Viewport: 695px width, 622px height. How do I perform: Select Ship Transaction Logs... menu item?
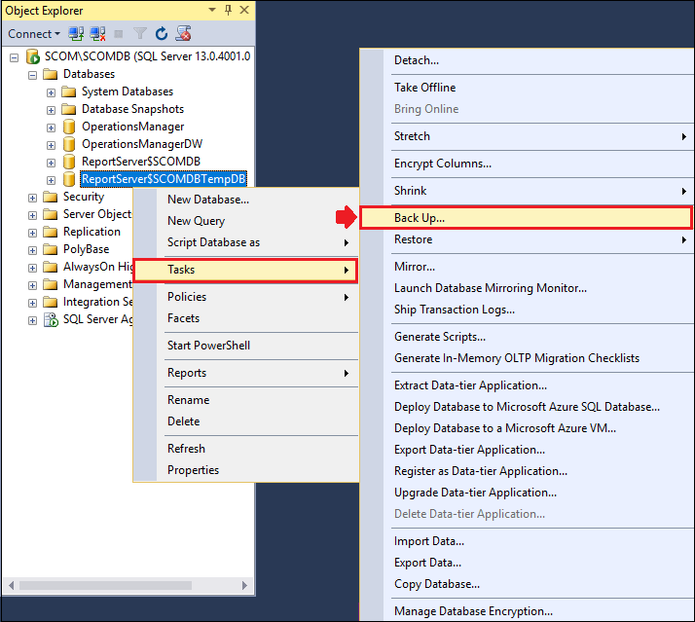point(527,310)
